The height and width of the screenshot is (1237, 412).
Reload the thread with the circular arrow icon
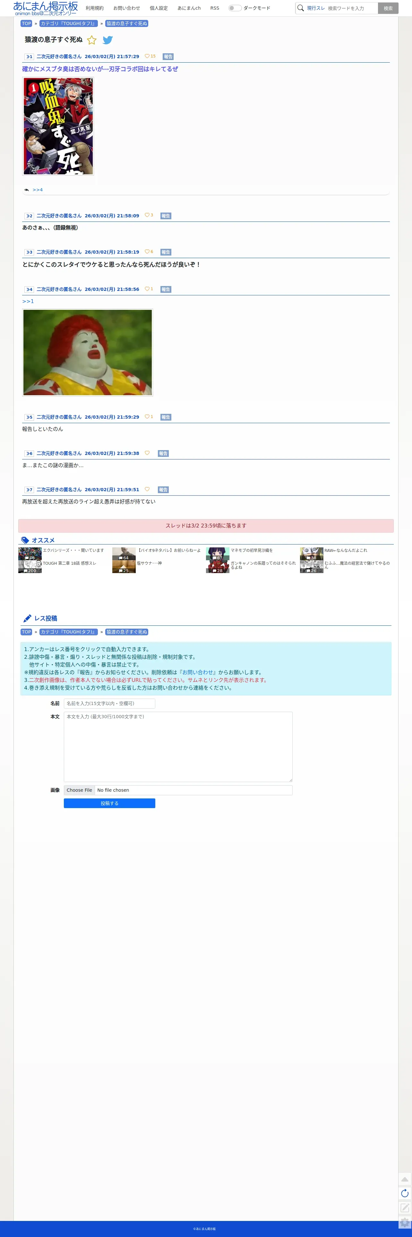point(405,1193)
